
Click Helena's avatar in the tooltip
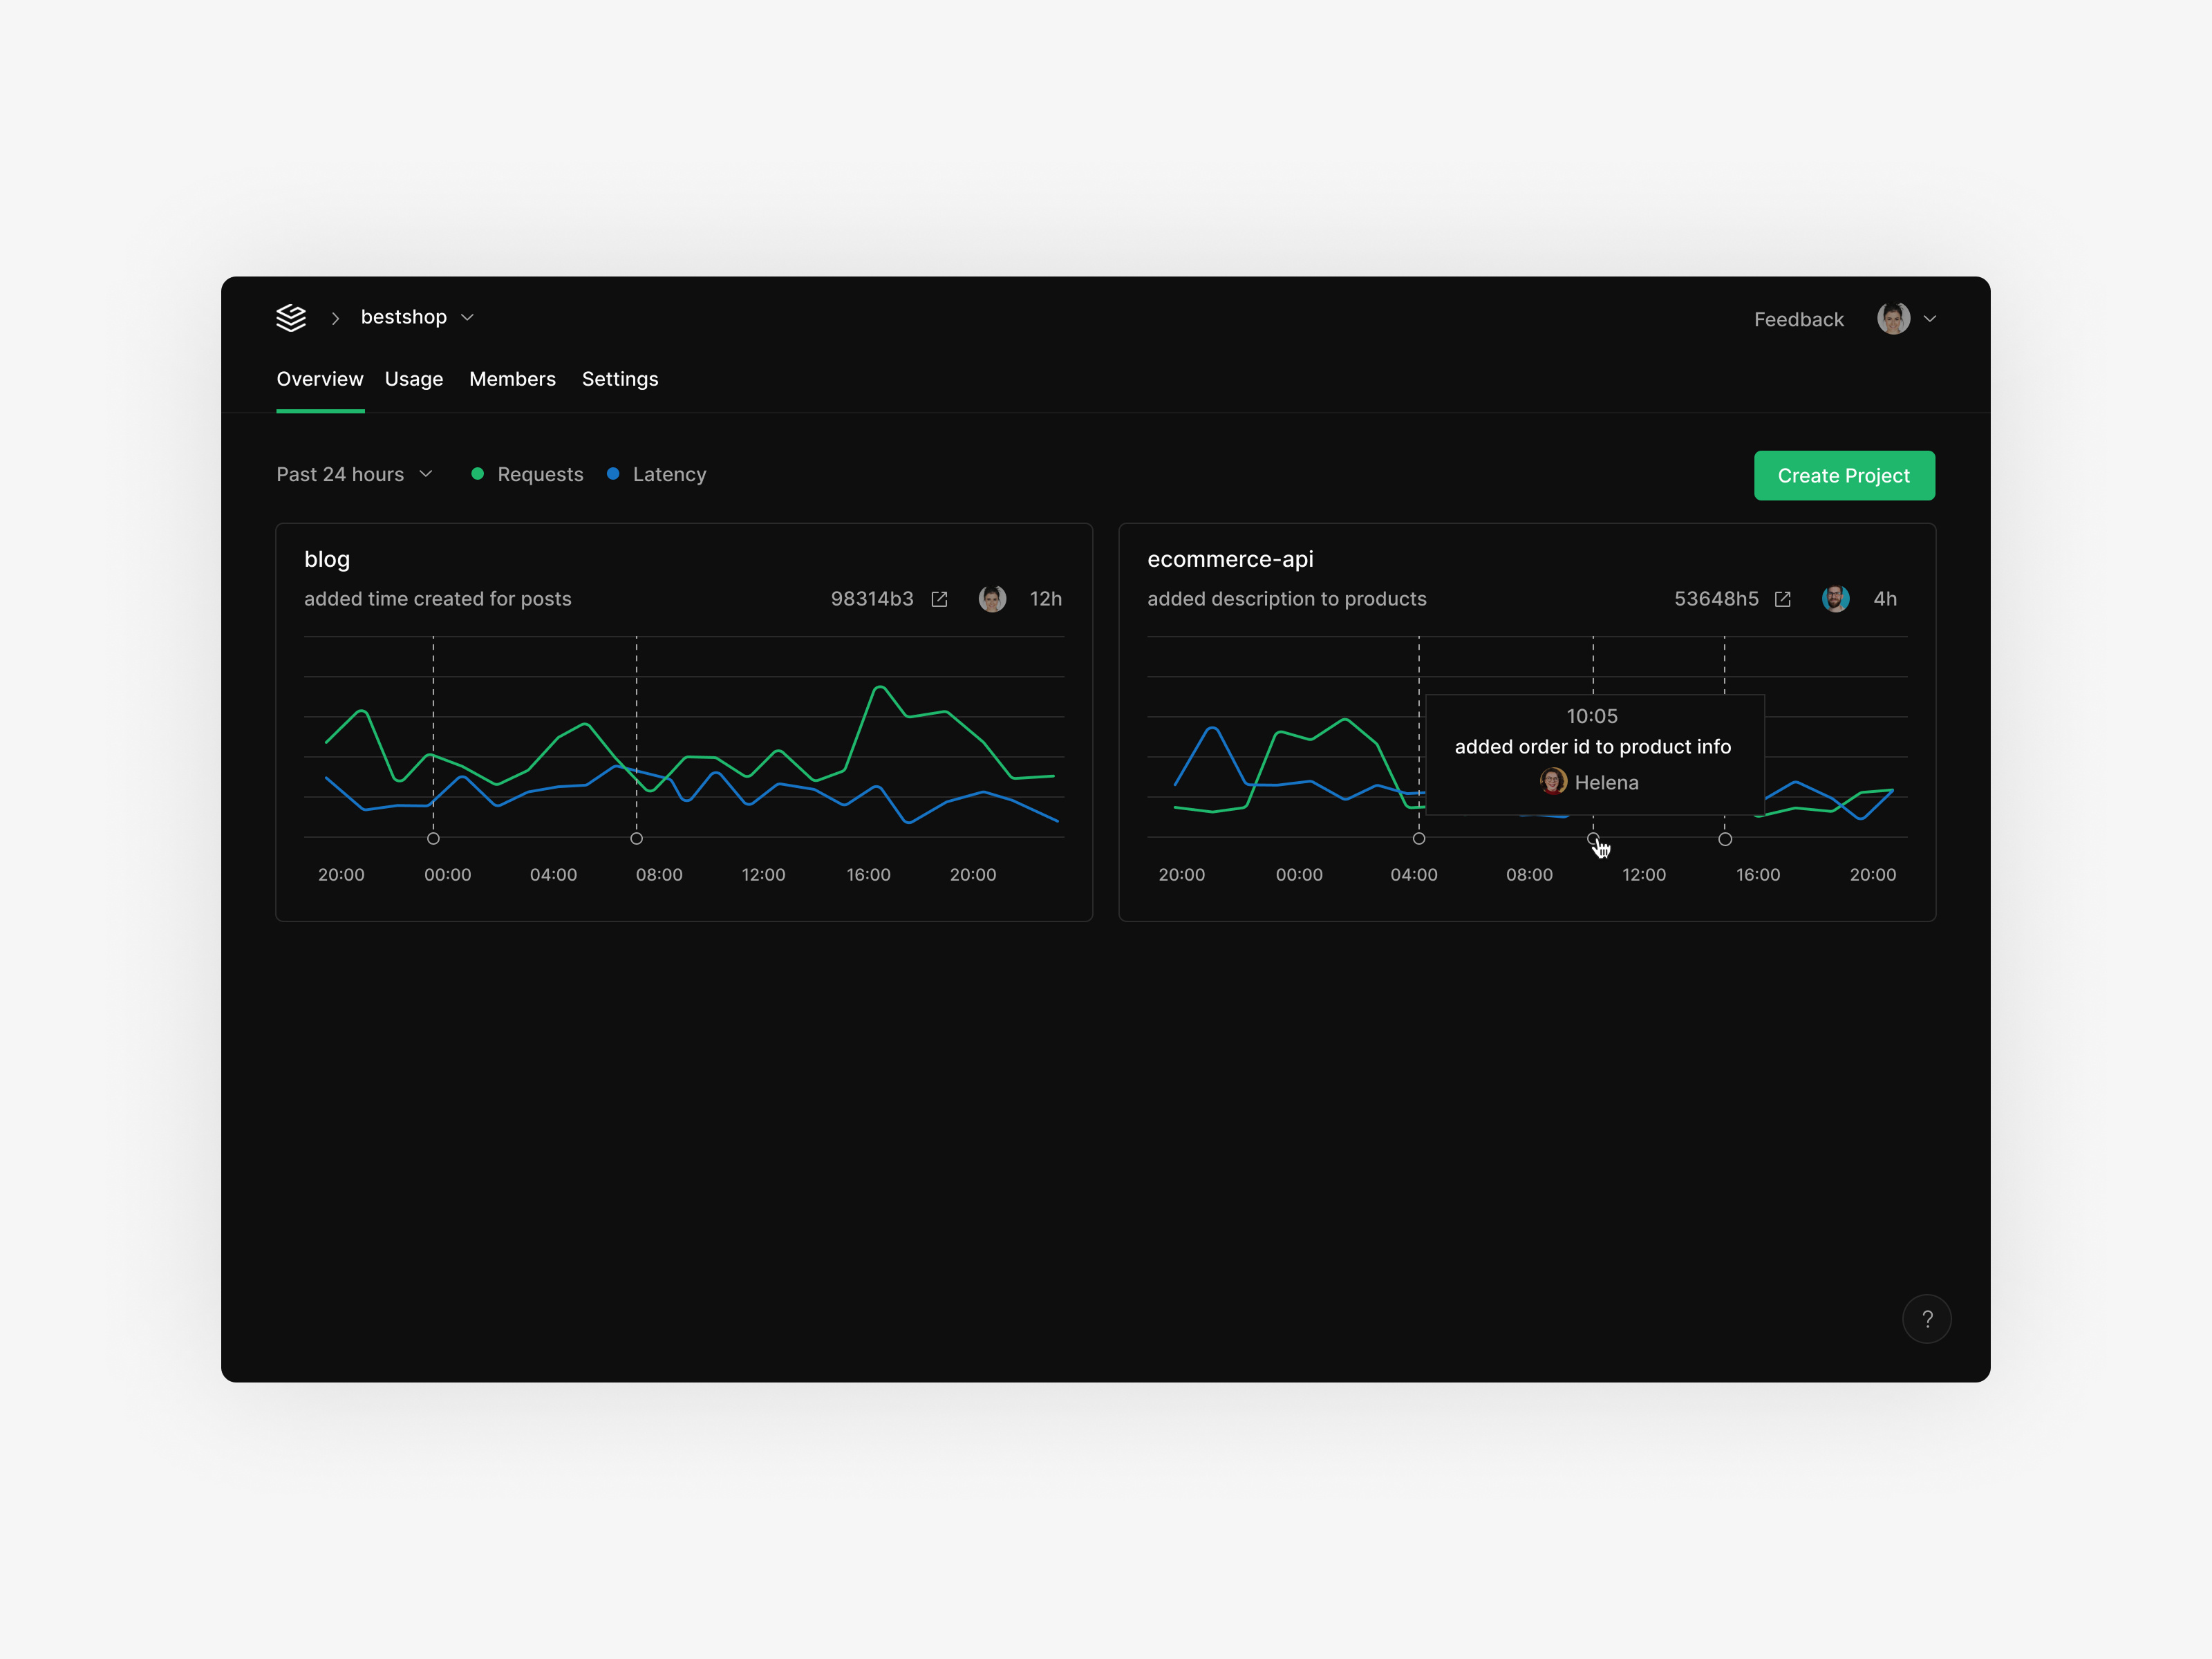point(1553,781)
